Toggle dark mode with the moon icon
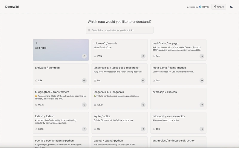The width and height of the screenshot is (239, 148). (x=231, y=7)
